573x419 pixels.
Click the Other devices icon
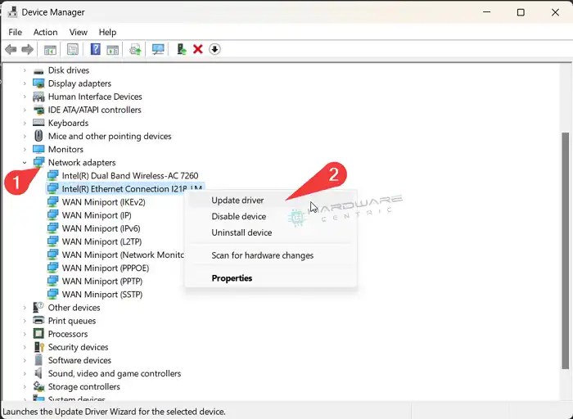[38, 307]
